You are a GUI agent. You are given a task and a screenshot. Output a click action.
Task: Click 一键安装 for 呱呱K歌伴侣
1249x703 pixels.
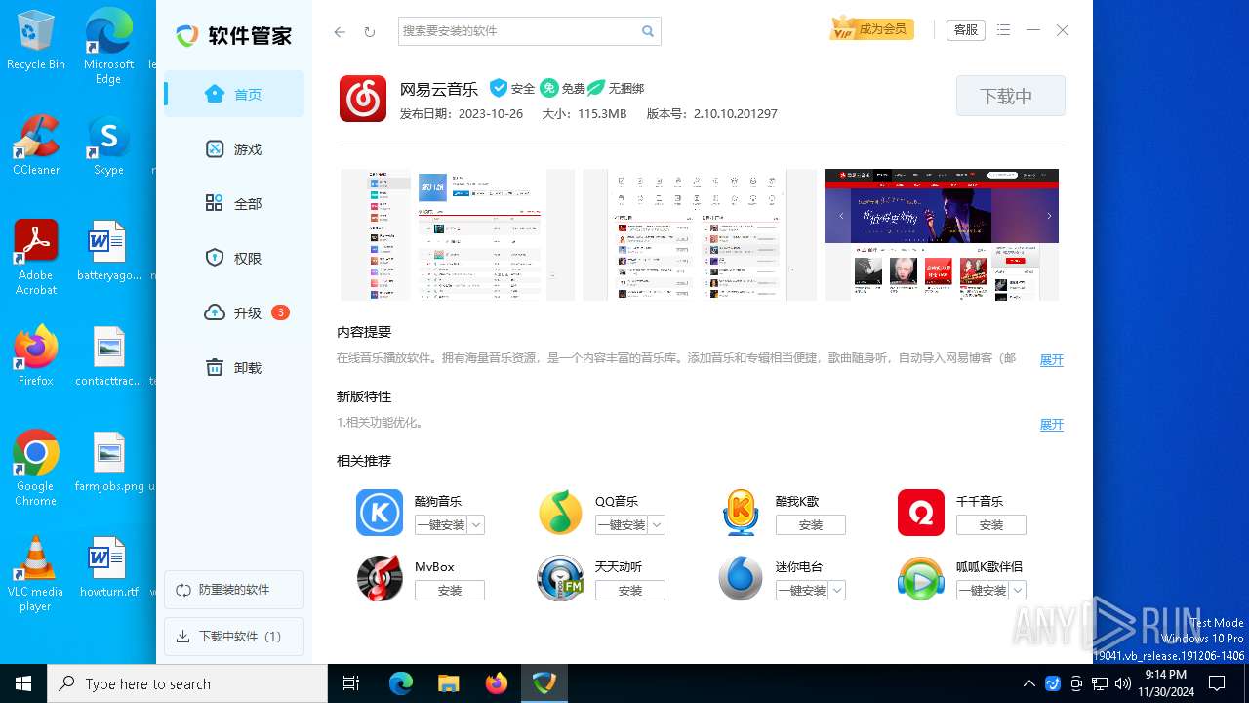983,591
